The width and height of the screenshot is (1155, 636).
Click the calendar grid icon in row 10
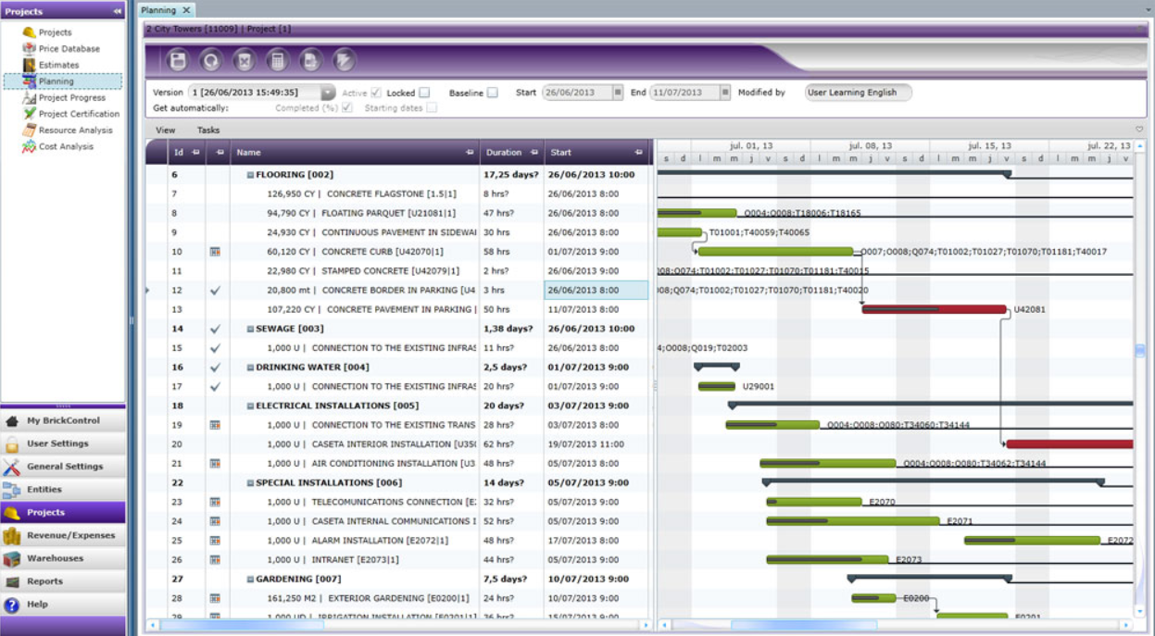tap(215, 252)
